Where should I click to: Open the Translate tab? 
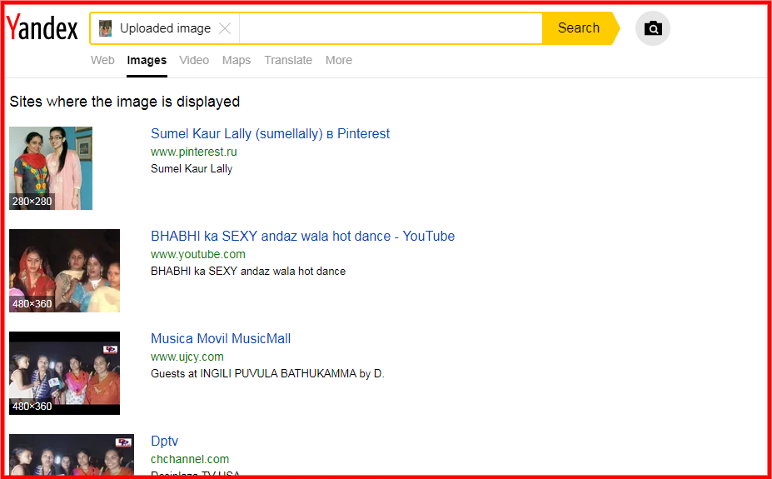click(288, 60)
